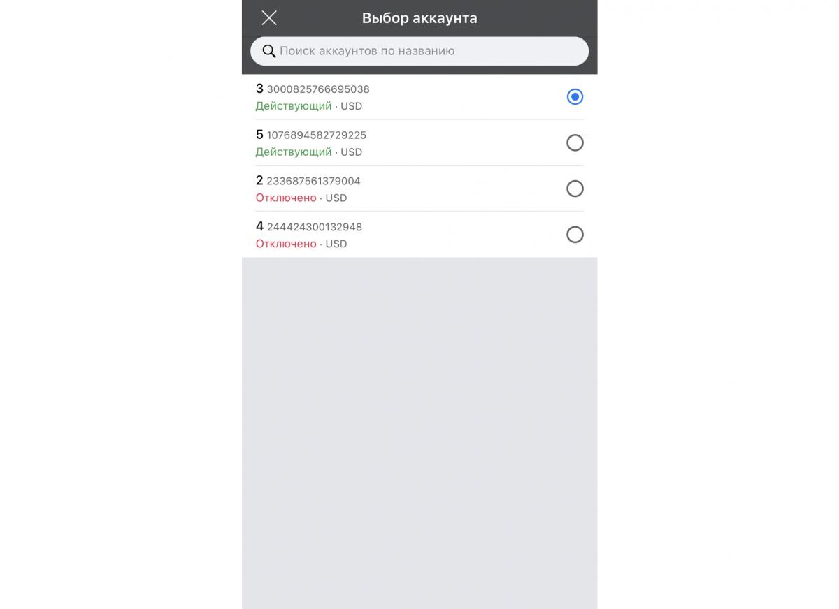Focus the account name search field
This screenshot has width=839, height=609.
[419, 51]
